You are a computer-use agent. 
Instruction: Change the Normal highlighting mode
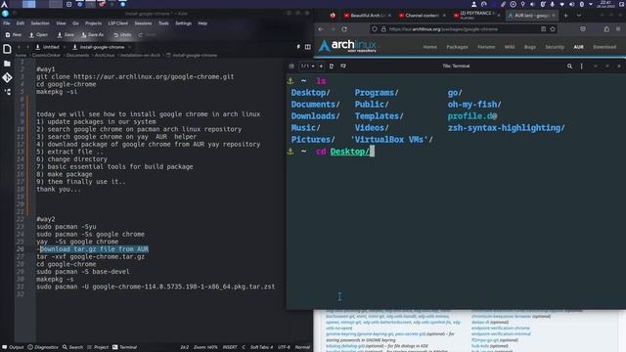[x=302, y=347]
